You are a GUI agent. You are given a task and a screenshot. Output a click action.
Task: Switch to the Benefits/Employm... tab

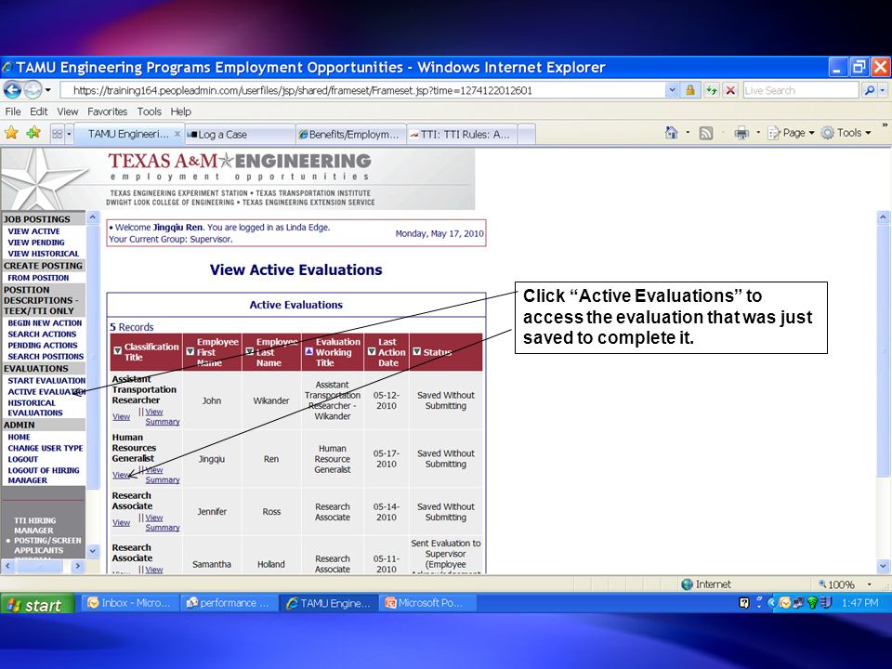[351, 134]
